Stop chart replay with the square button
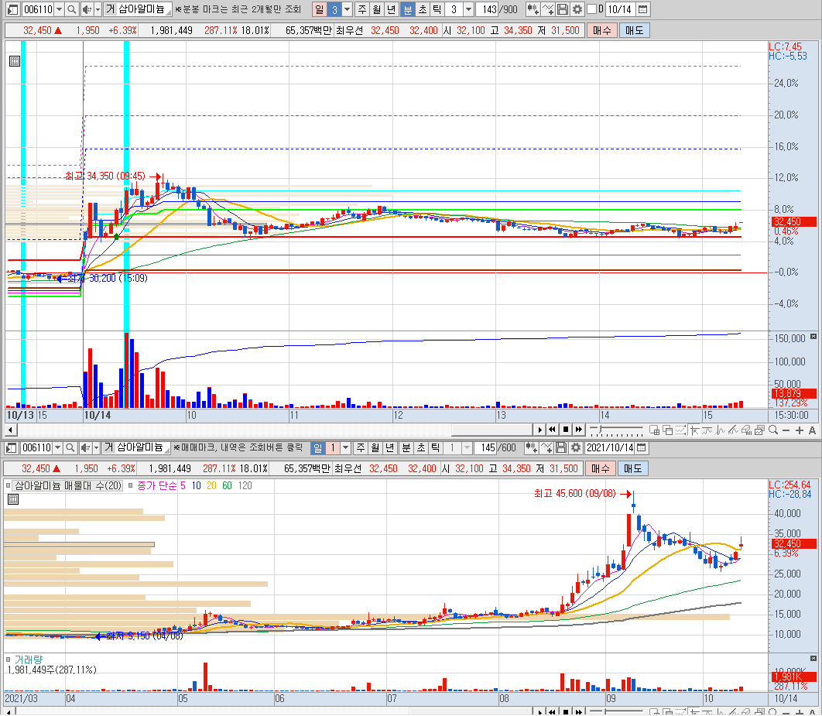822x716 pixels. (565, 430)
